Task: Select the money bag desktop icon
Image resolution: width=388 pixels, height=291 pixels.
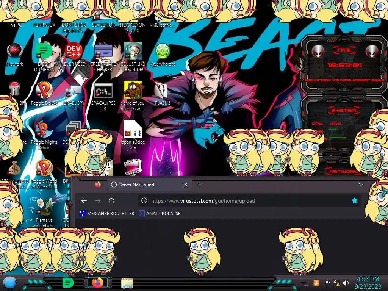Action: (x=14, y=169)
